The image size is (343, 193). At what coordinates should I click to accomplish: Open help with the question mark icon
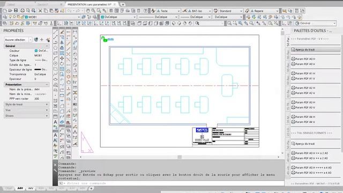[145, 11]
